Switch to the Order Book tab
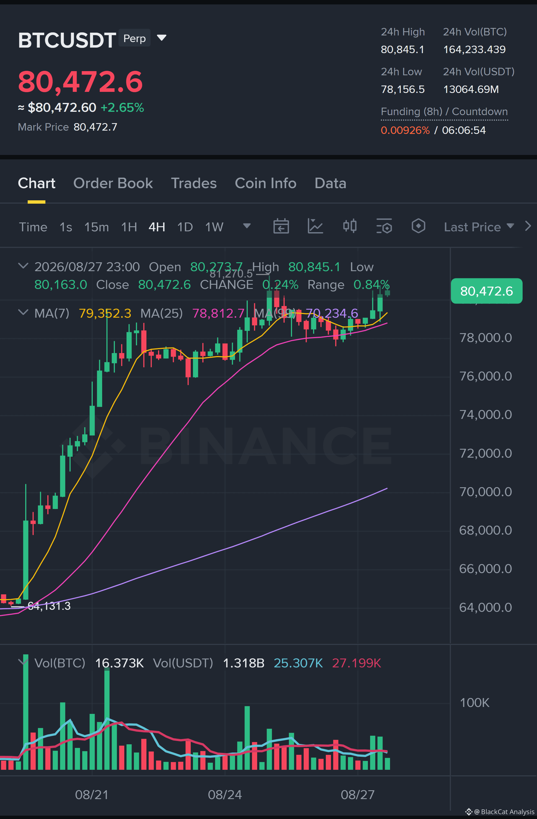537x819 pixels. point(113,183)
